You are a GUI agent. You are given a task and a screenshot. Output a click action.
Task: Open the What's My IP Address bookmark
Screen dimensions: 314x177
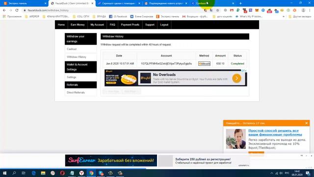(x=249, y=17)
